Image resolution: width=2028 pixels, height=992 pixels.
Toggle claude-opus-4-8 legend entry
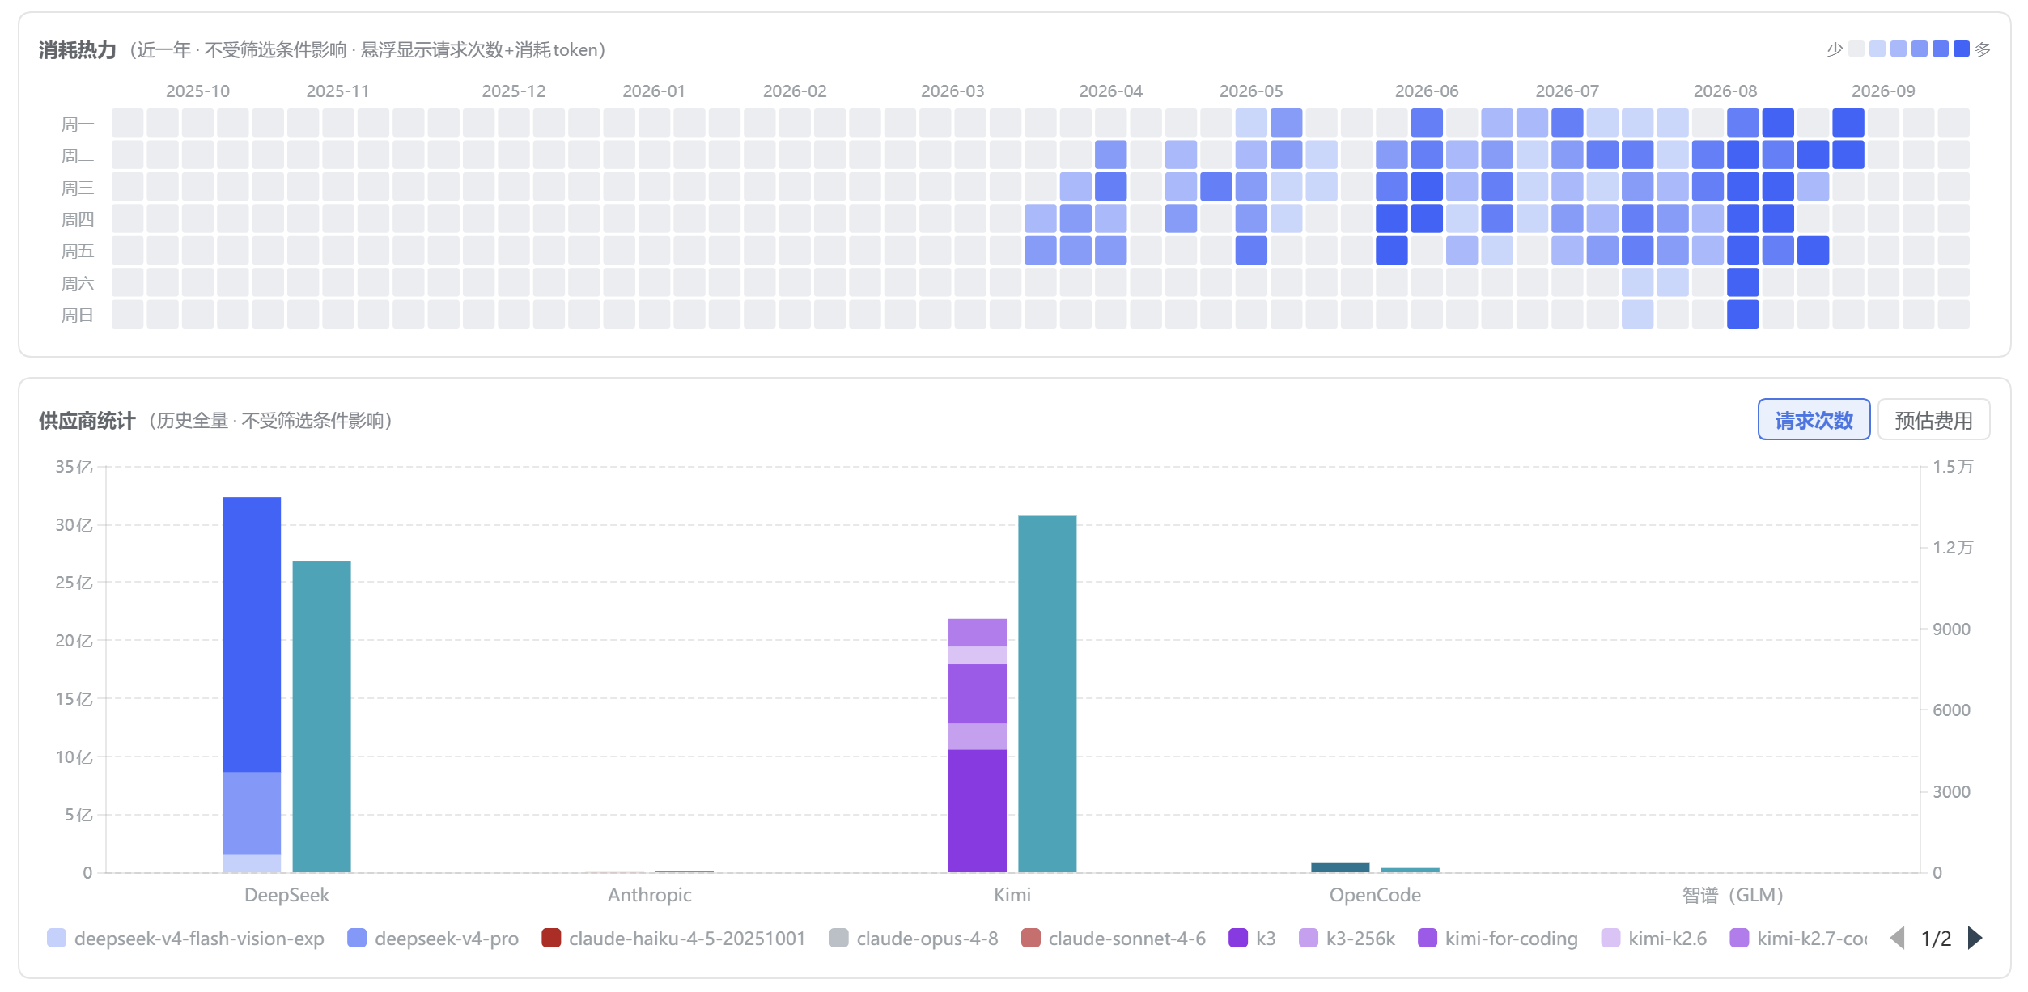[914, 939]
